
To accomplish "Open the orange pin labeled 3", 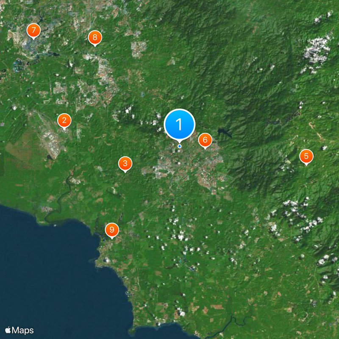I will pyautogui.click(x=125, y=164).
